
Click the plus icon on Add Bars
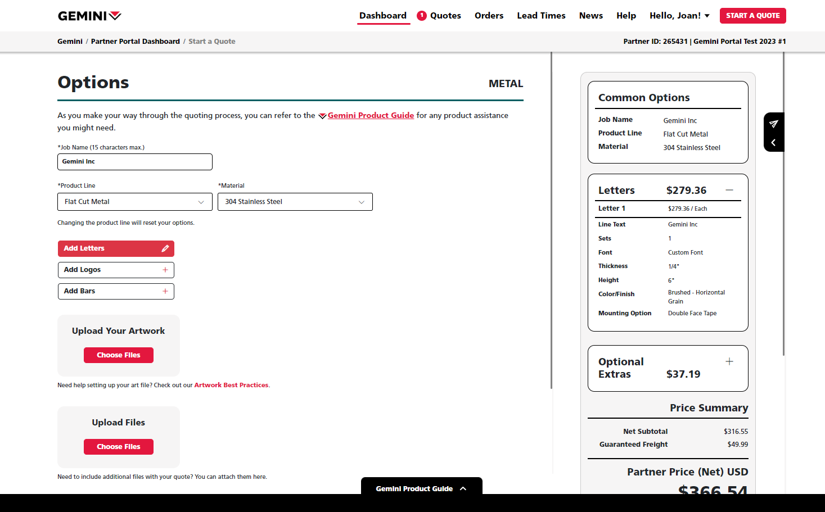165,291
